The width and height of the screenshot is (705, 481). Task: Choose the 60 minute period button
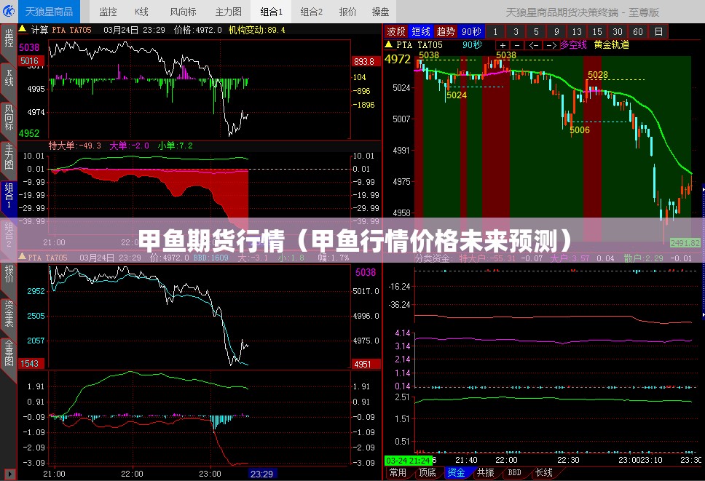[x=637, y=31]
